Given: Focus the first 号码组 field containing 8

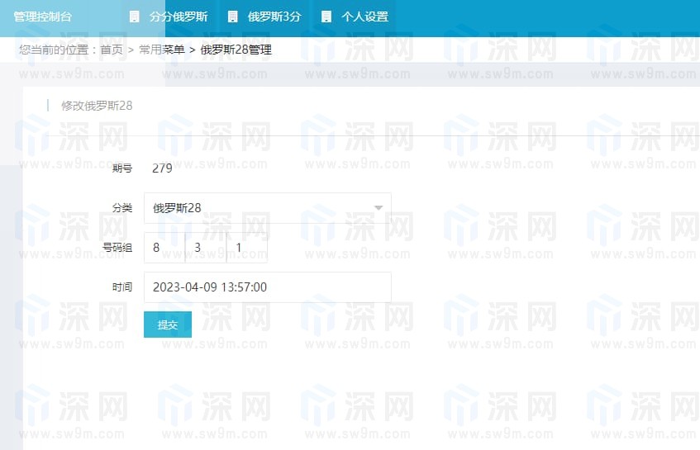Looking at the screenshot, I should pyautogui.click(x=164, y=248).
